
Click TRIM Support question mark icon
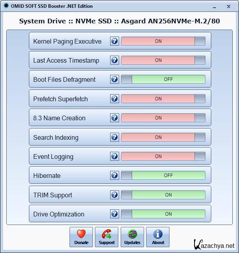[x=114, y=195]
